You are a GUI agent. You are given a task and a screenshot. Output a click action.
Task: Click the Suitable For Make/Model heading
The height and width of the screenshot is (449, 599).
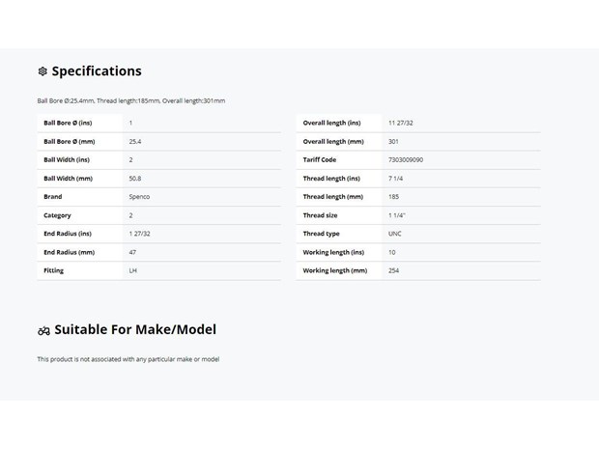tap(135, 329)
